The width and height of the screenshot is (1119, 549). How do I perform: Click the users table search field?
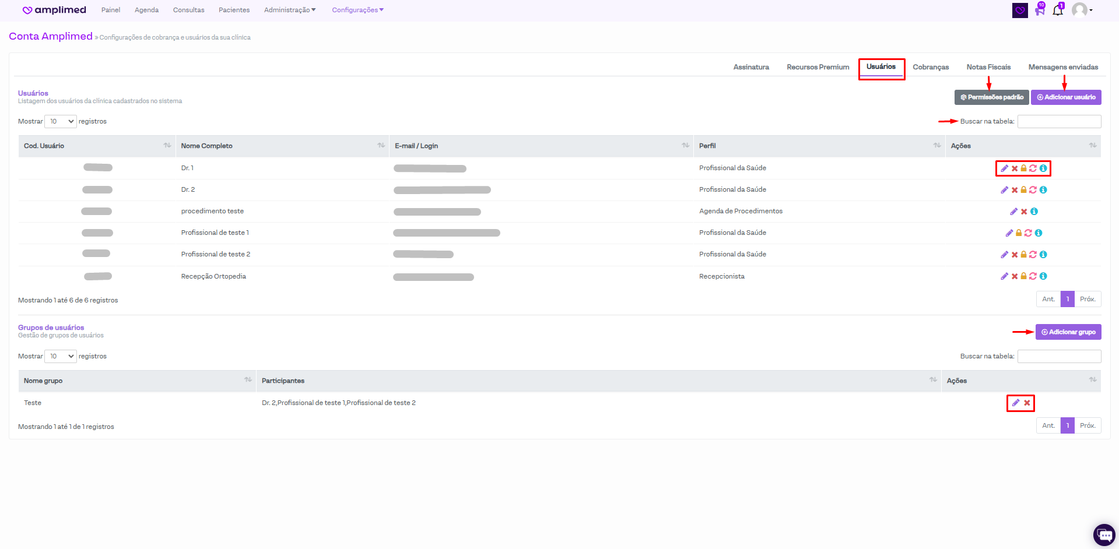(x=1059, y=121)
